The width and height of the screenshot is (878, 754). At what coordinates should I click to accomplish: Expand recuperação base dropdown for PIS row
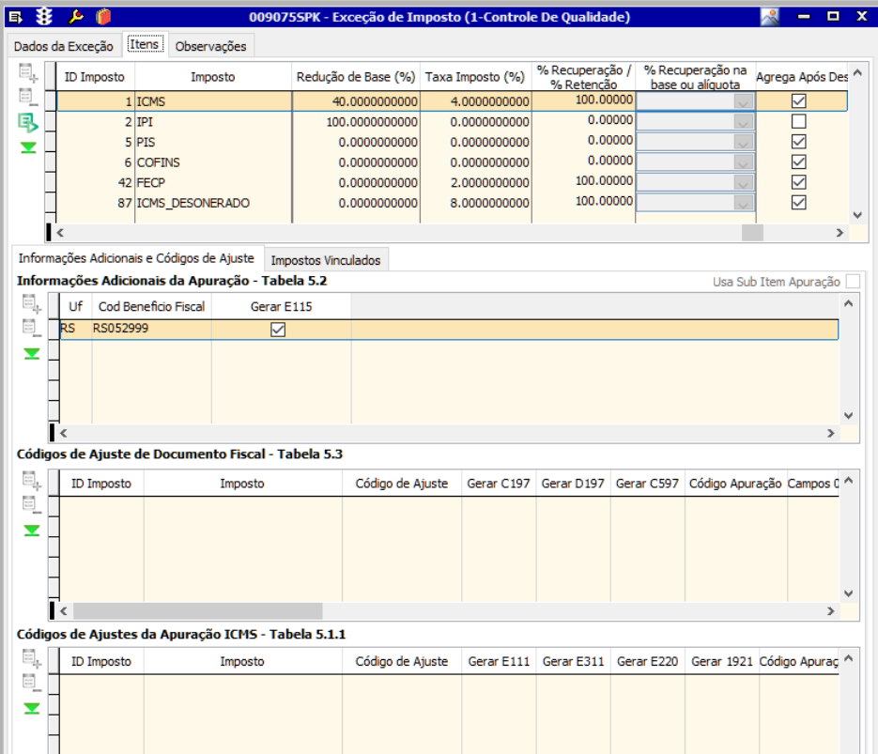click(744, 142)
